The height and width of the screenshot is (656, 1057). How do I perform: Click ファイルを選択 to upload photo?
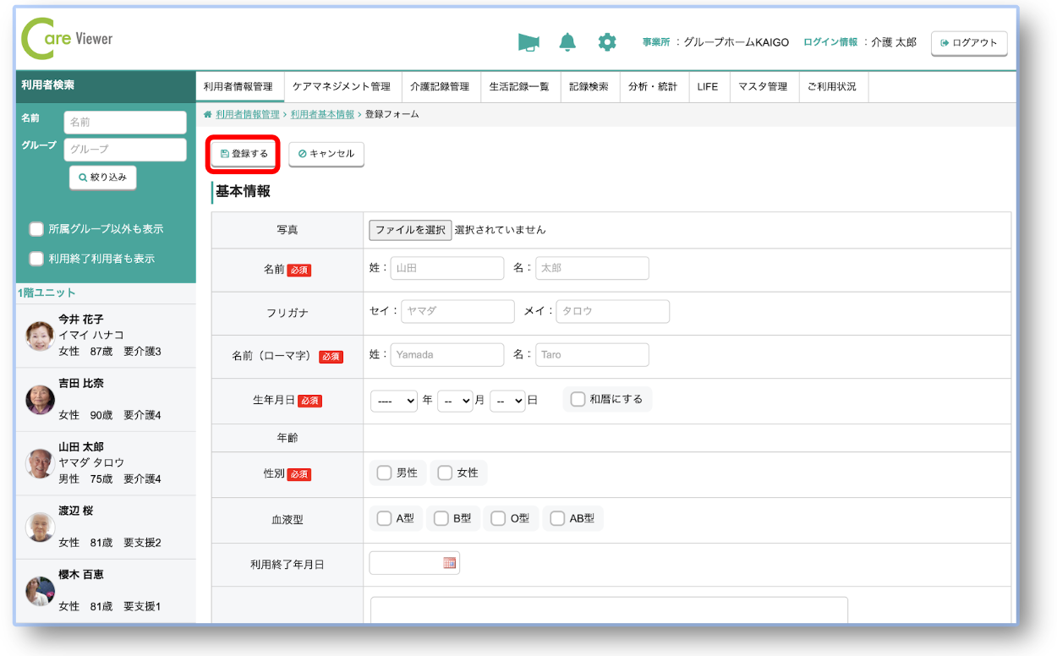(x=410, y=230)
